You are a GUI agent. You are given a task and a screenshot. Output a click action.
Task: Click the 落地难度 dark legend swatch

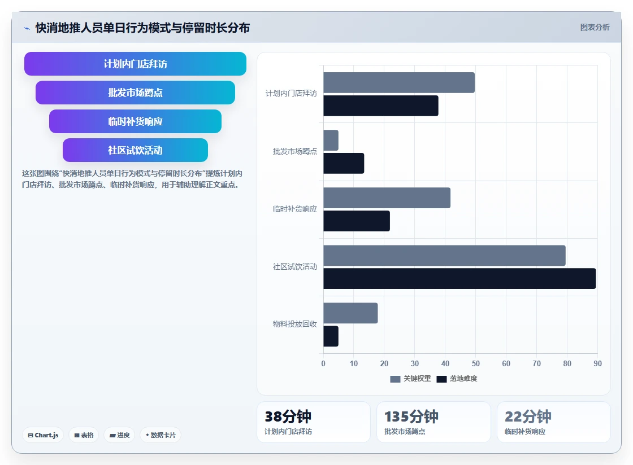click(x=441, y=379)
